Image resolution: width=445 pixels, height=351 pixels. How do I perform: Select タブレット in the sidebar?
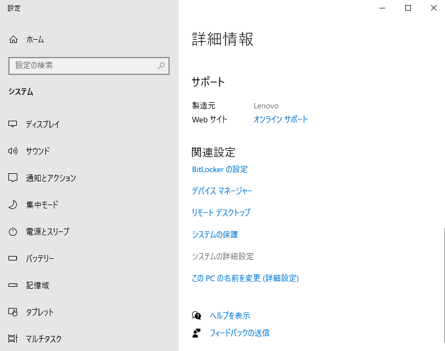(x=40, y=312)
